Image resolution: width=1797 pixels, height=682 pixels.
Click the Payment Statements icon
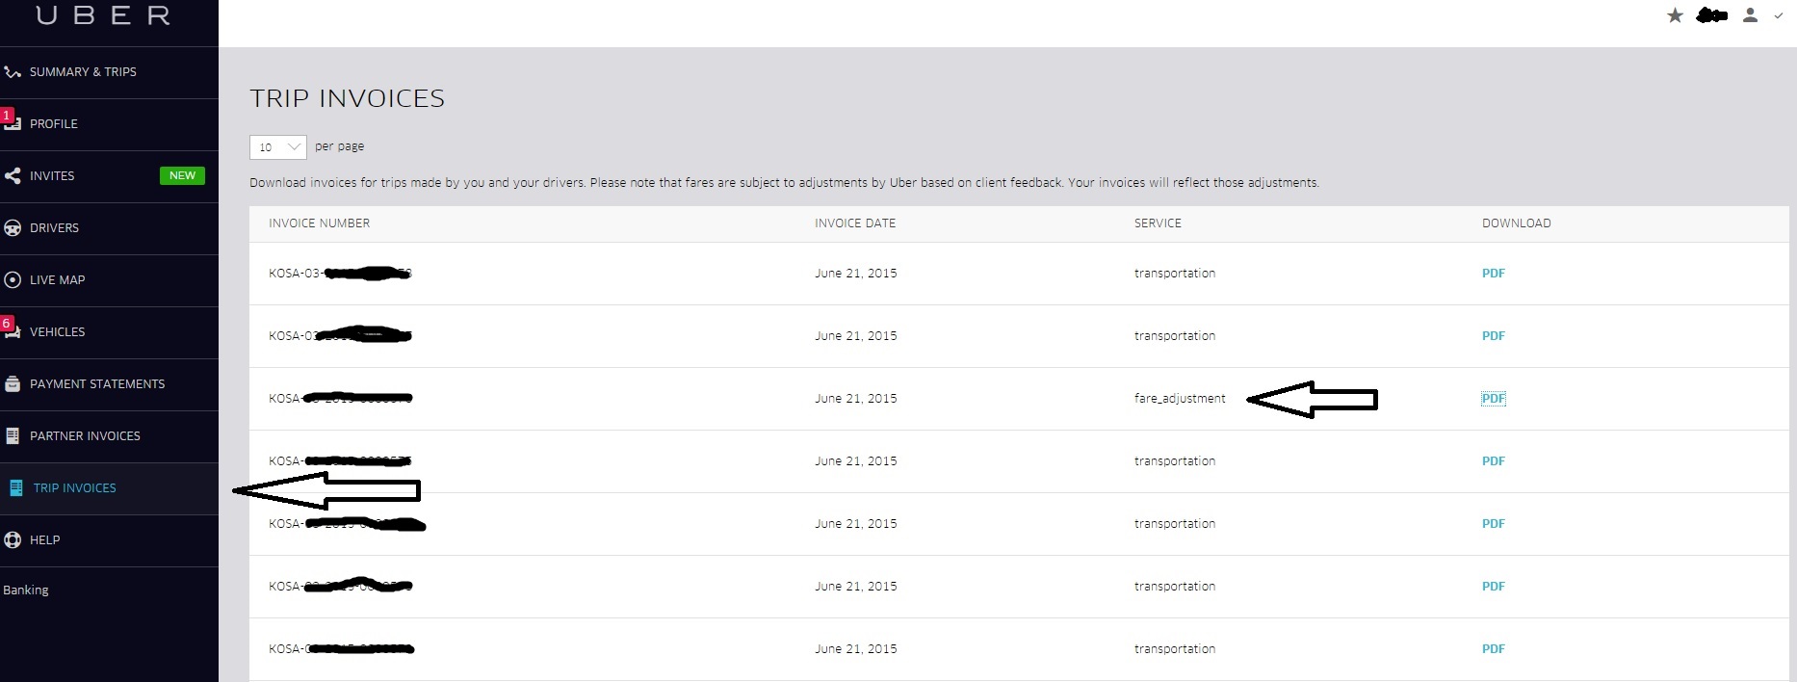tap(13, 384)
